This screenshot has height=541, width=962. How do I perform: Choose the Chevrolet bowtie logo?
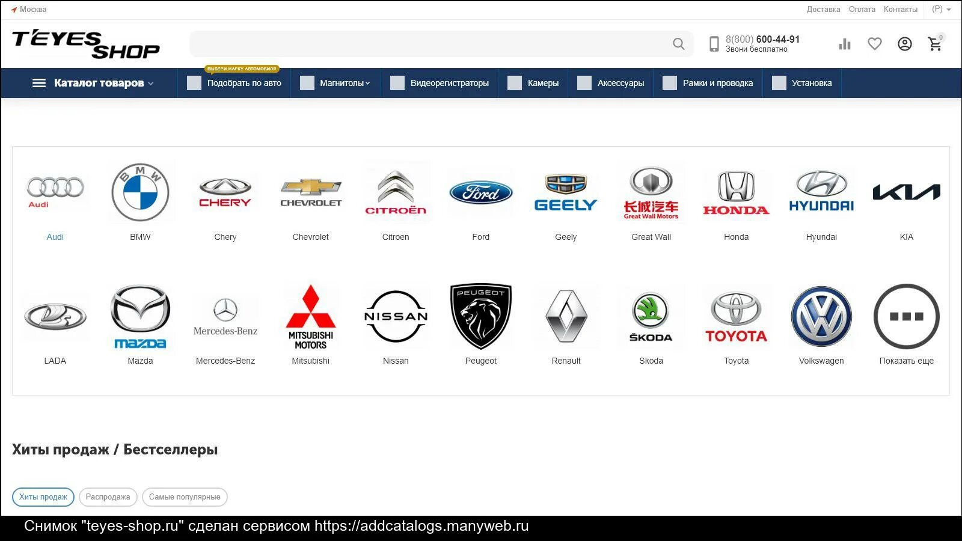click(x=311, y=192)
